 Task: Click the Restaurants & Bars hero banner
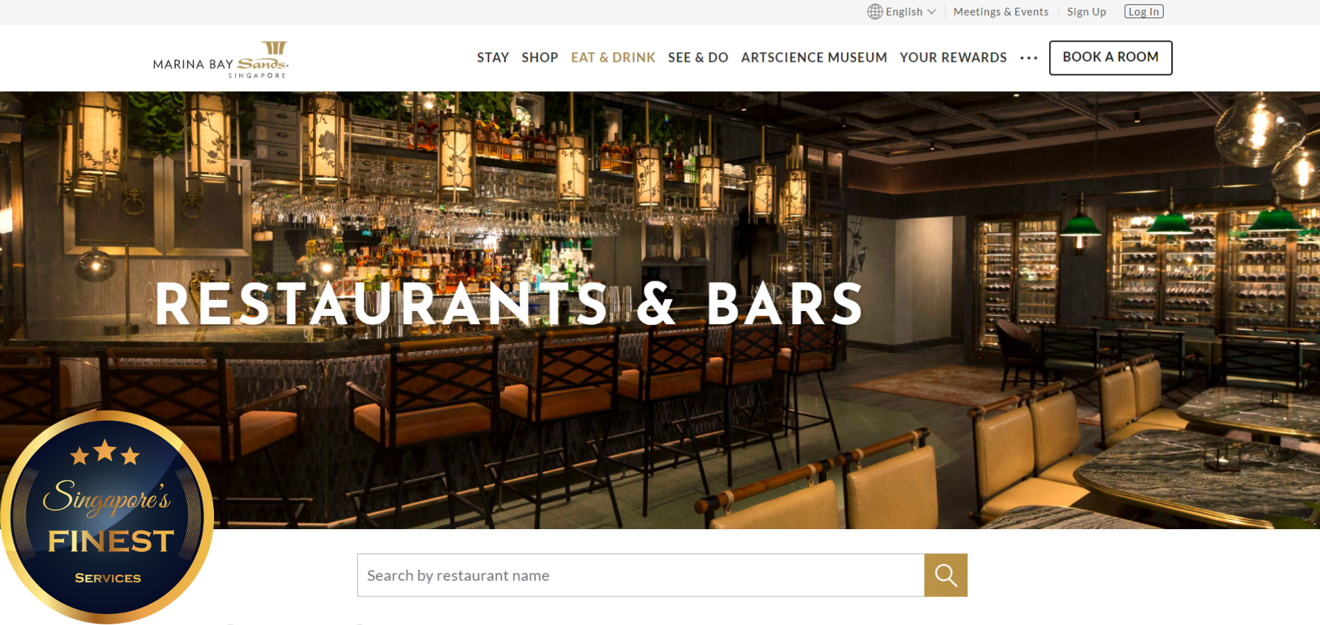(x=660, y=310)
